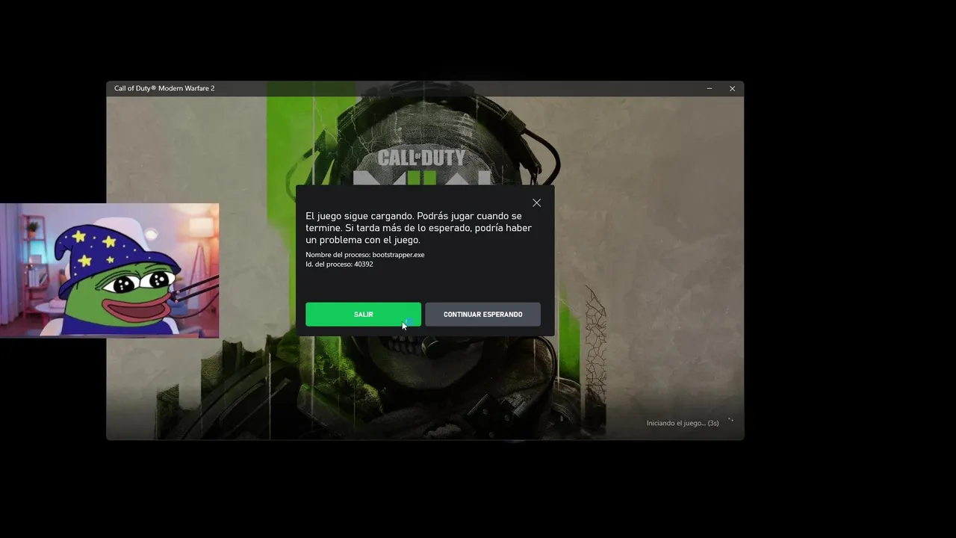This screenshot has width=956, height=538.
Task: Click the Call of Duty Modern Warfare 2 window title
Action: (164, 88)
